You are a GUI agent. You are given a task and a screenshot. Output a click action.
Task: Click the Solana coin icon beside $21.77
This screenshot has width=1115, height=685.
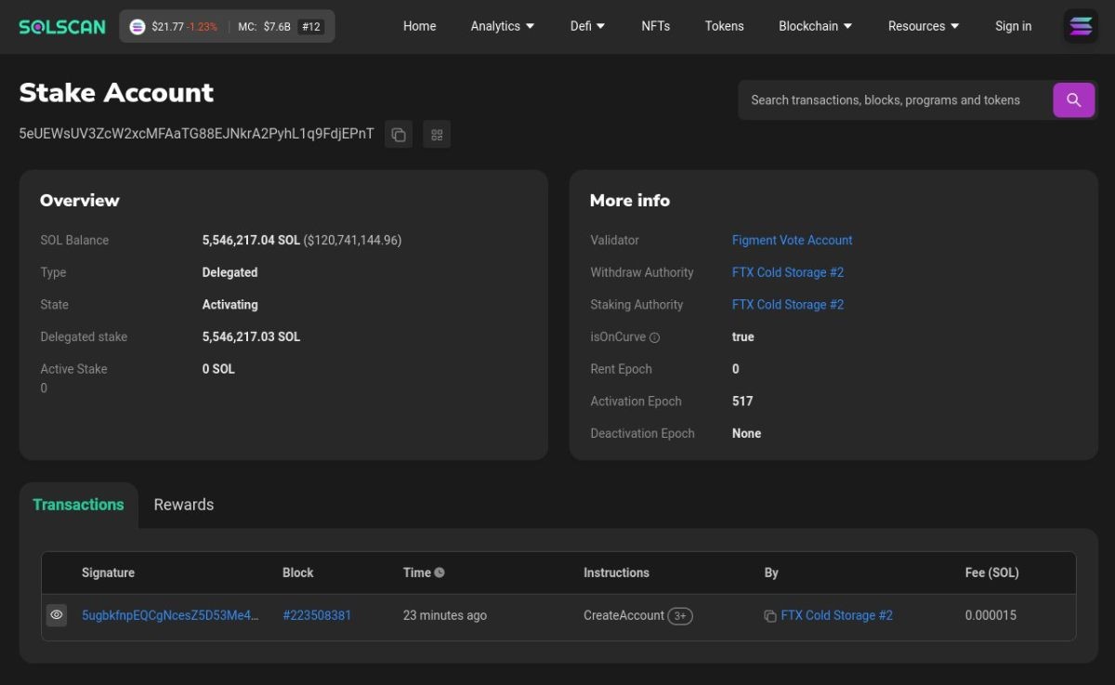tap(138, 27)
